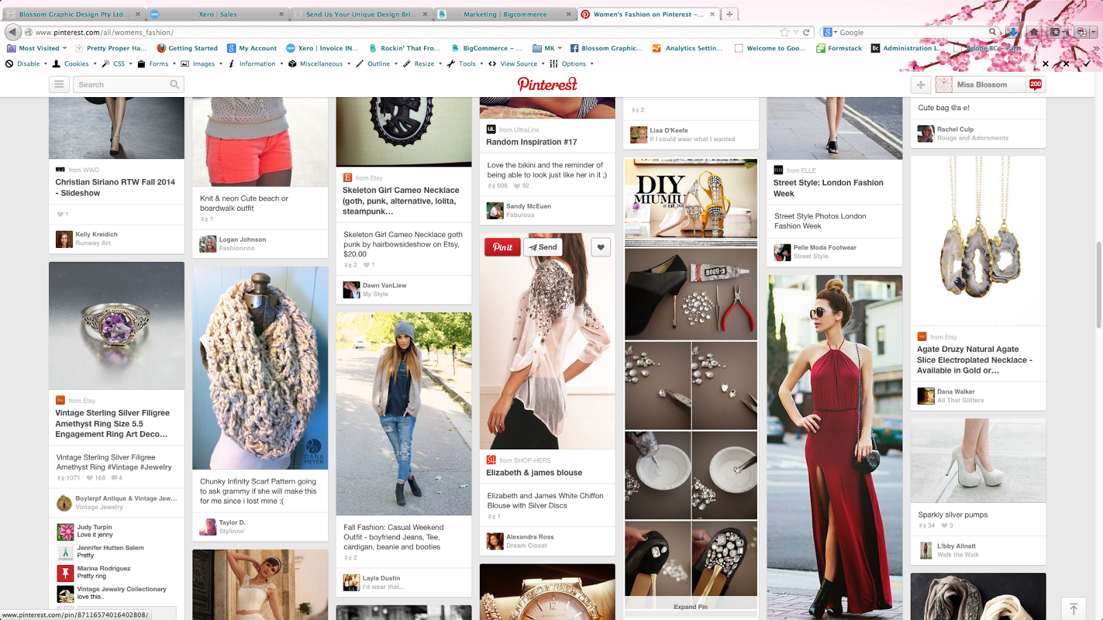Like the Elizabeth & James blouse pin heart
Screen dimensions: 1103x620
(601, 247)
